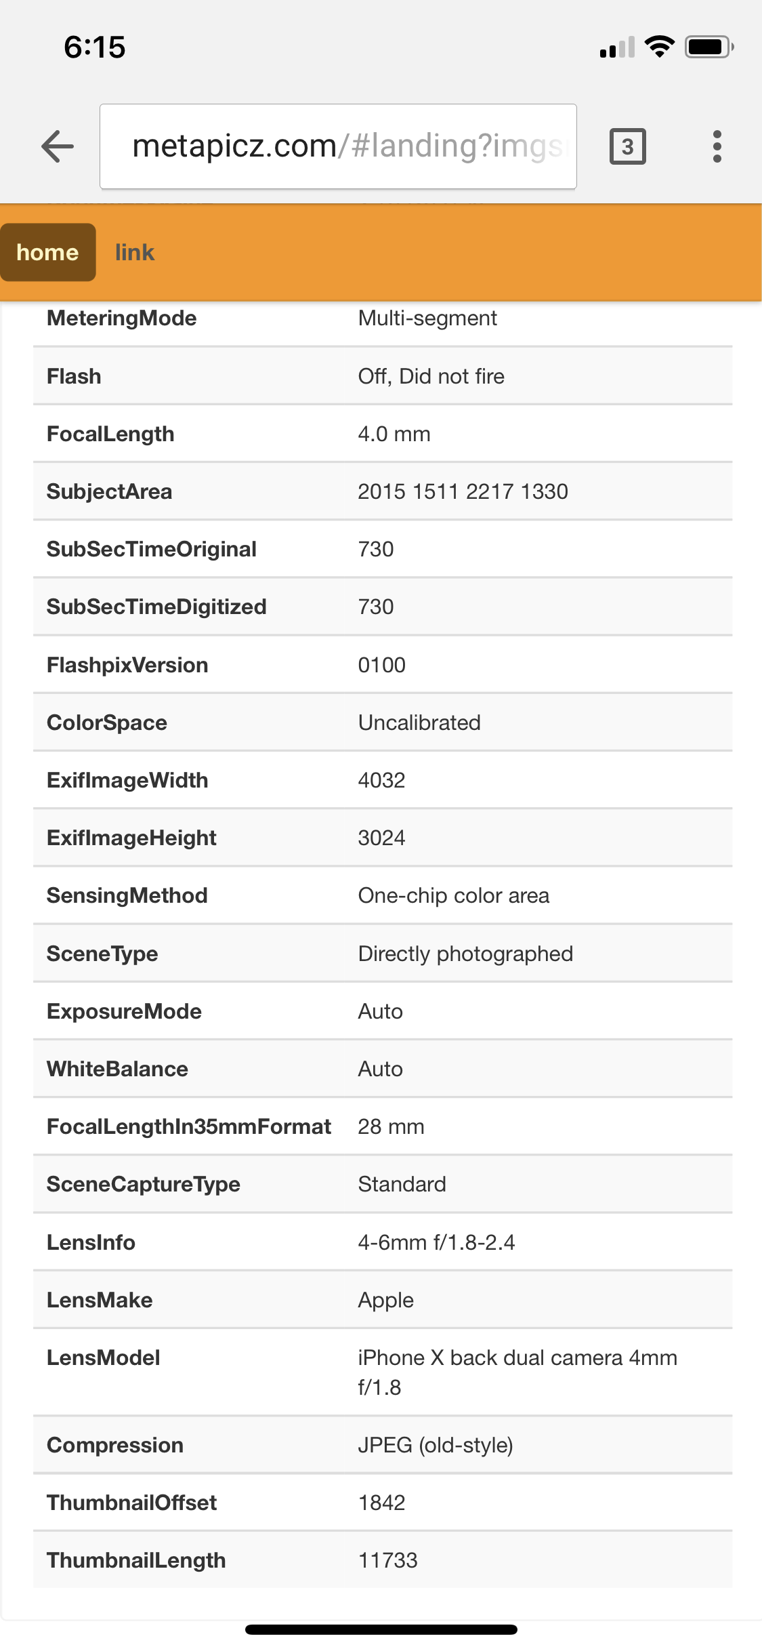The height and width of the screenshot is (1651, 762).
Task: Tap the ColorSpace Uncalibrated value
Action: pos(419,722)
